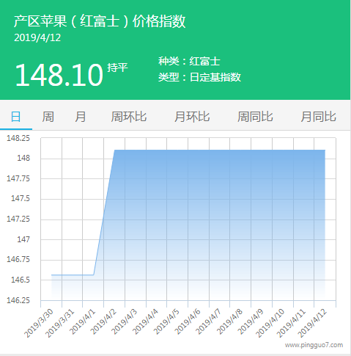Viewport: 351px width, 356px height.
Task: Click the 类型：日定基指数 label
Action: [199, 77]
